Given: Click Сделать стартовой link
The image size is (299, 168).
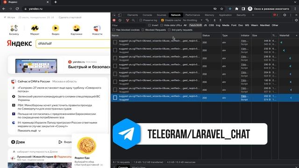Looking at the screenshot, I should (x=70, y=17).
